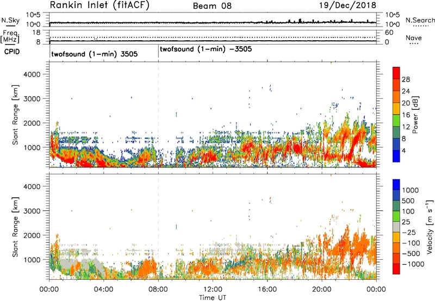Click the '2000' tick of velocity panel
The height and width of the screenshot is (301, 435).
pos(32,235)
